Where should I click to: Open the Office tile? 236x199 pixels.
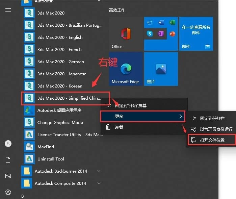pyautogui.click(x=125, y=34)
